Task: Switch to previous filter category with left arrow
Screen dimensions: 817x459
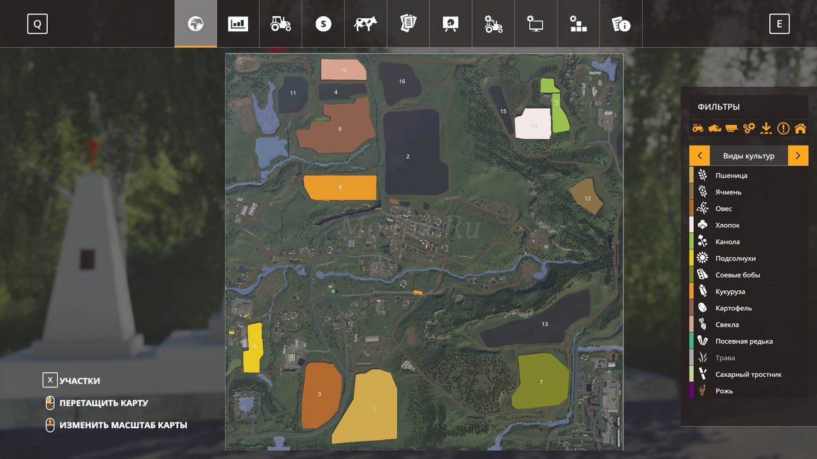Action: (x=699, y=156)
